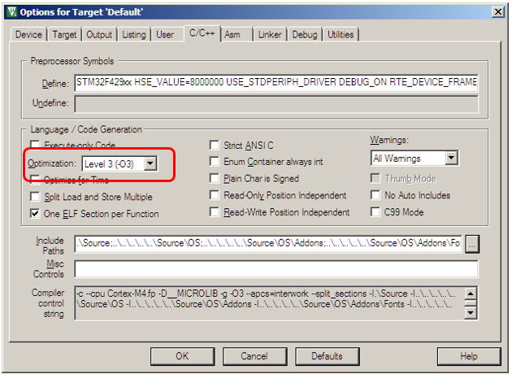The image size is (512, 374).
Task: Open the Target tab
Action: tap(64, 35)
